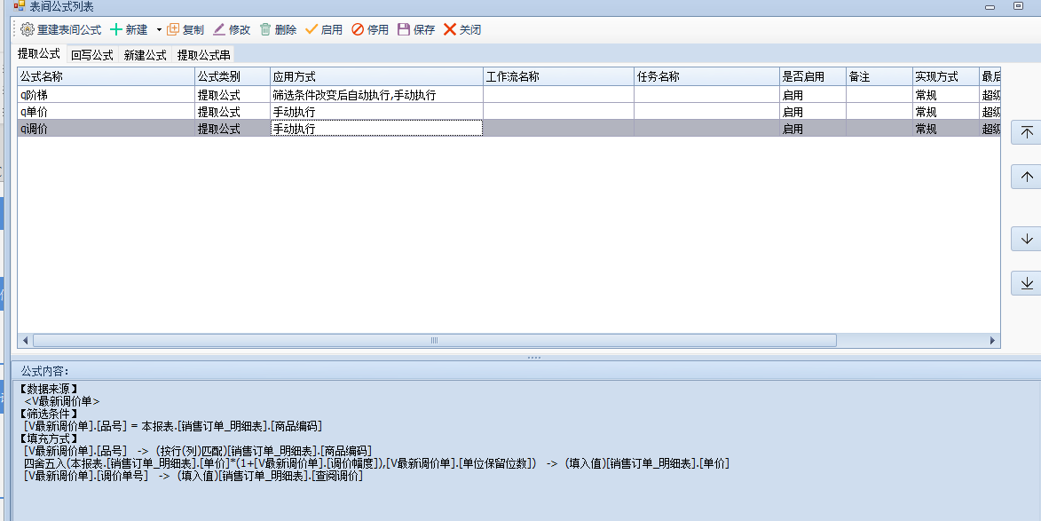
Task: Click the 保存 save disk icon
Action: (404, 29)
